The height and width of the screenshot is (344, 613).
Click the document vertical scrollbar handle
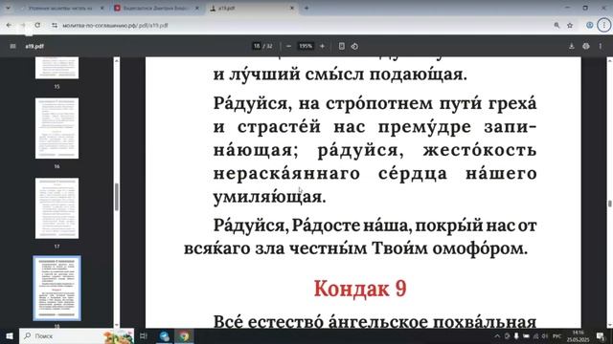point(610,204)
